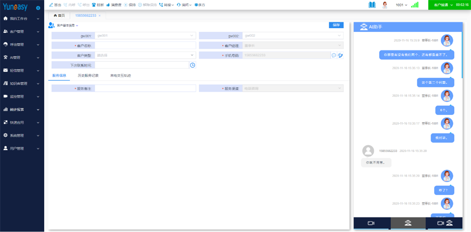Open the gw001 dropdown
471x232 pixels.
(x=146, y=36)
